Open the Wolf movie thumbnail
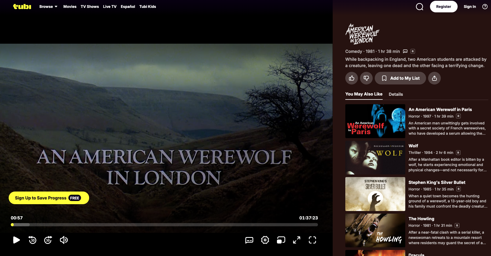 tap(375, 158)
